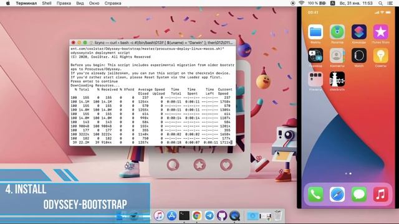Launch Google Chrome from the Dock
The width and height of the screenshot is (399, 224).
196,216
